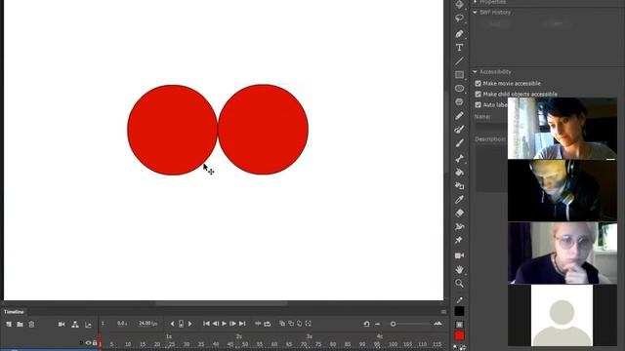Click the horizontal stage scrollbar
The width and height of the screenshot is (625, 351).
tap(222, 303)
